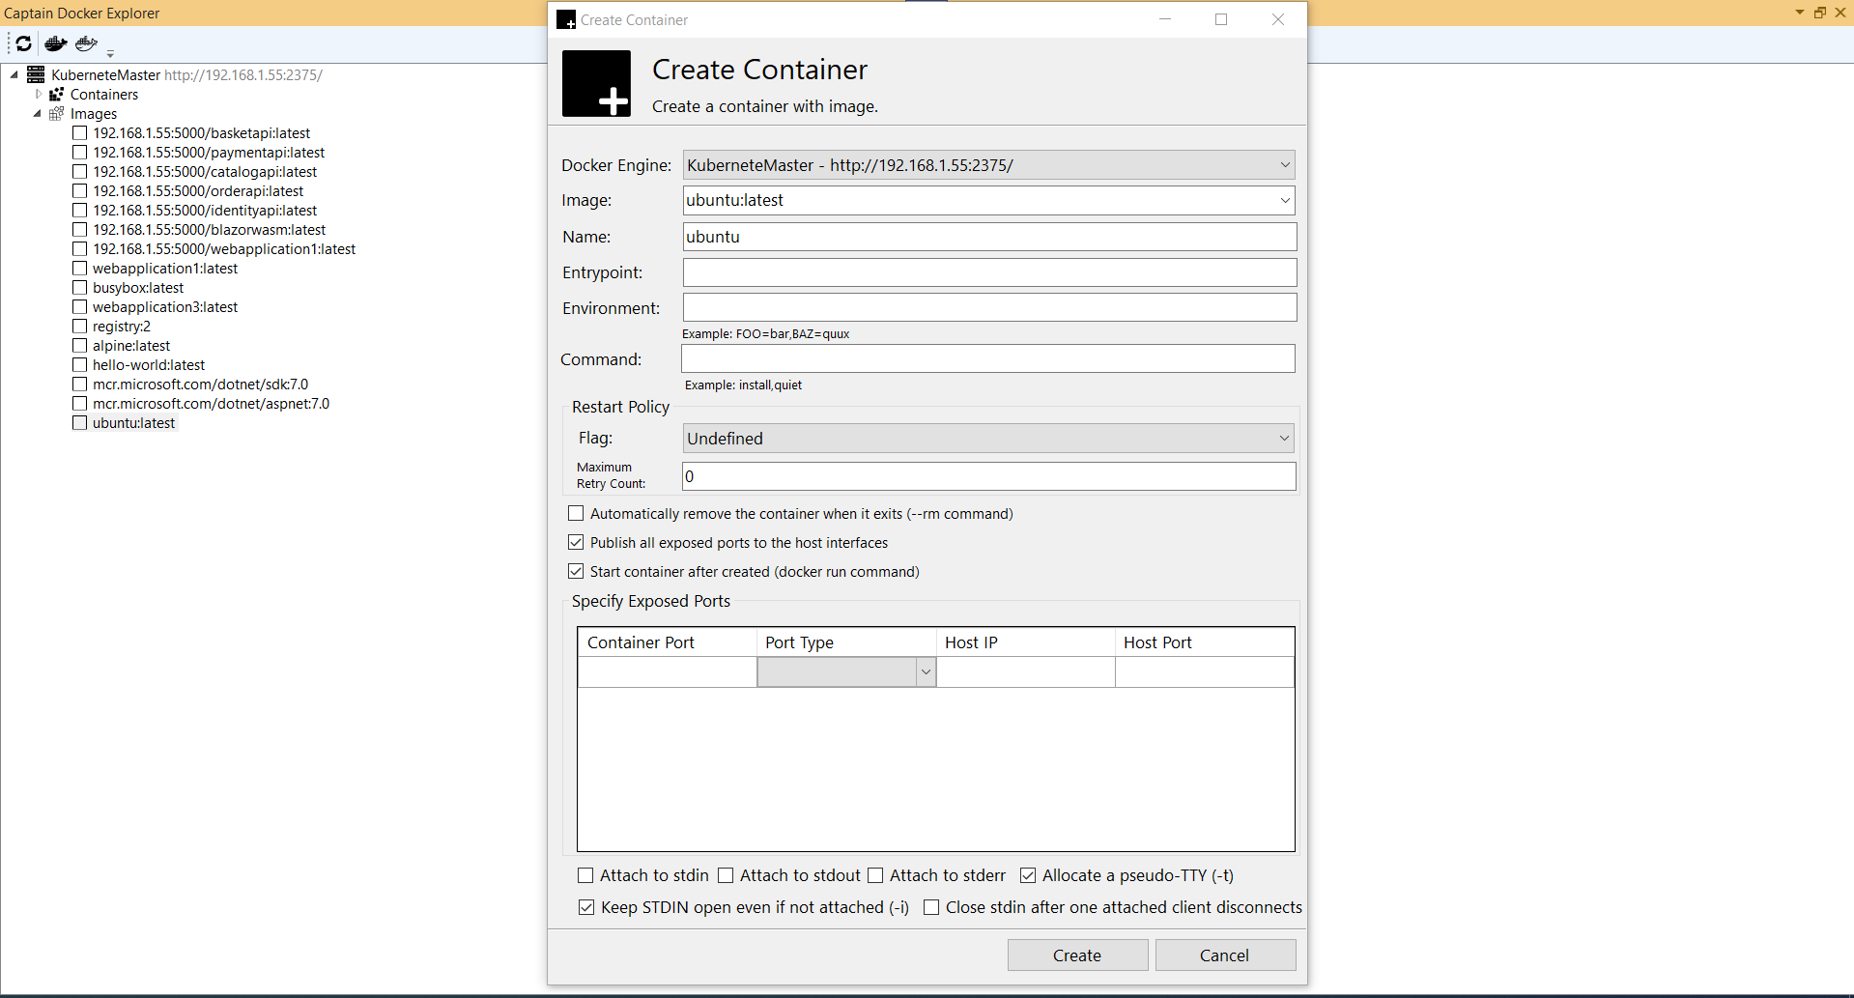The image size is (1854, 998).
Task: Click the Create button
Action: click(x=1076, y=955)
